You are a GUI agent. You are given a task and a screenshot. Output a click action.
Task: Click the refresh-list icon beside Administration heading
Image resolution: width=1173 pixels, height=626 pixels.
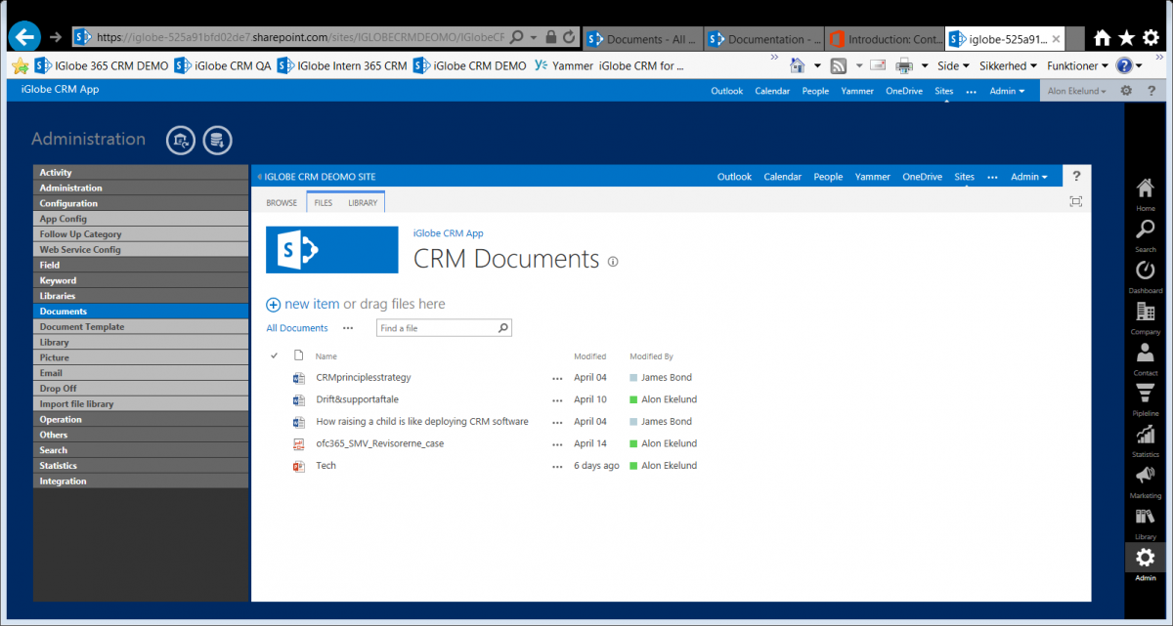coord(181,141)
